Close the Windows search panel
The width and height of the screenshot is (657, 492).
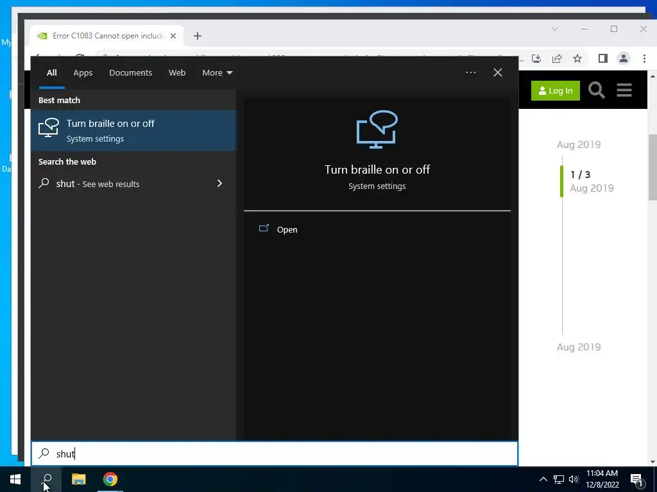click(498, 72)
